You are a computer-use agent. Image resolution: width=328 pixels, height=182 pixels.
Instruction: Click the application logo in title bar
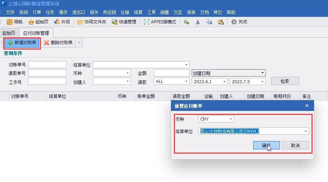pos(4,3)
